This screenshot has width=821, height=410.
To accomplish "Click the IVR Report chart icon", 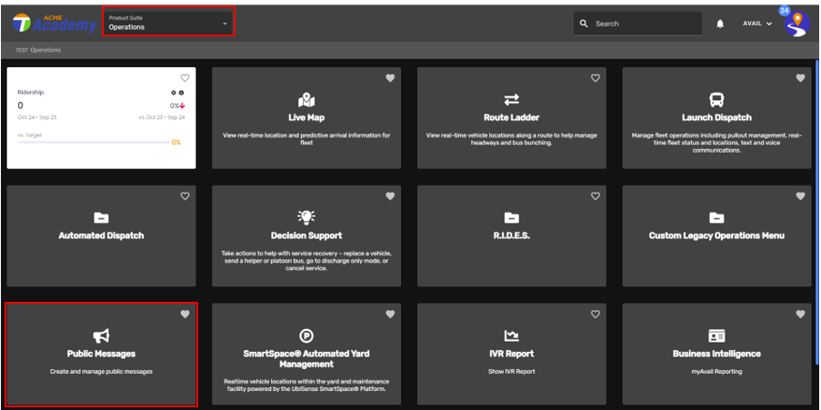I will (512, 335).
